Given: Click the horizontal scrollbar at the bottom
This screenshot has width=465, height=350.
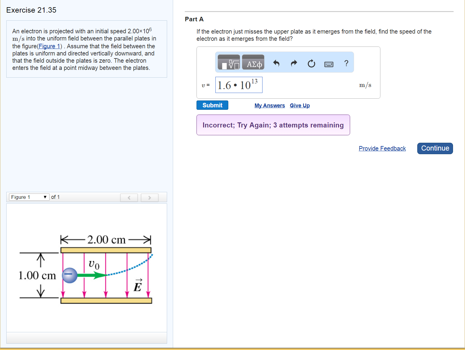Looking at the screenshot, I should 232,348.
